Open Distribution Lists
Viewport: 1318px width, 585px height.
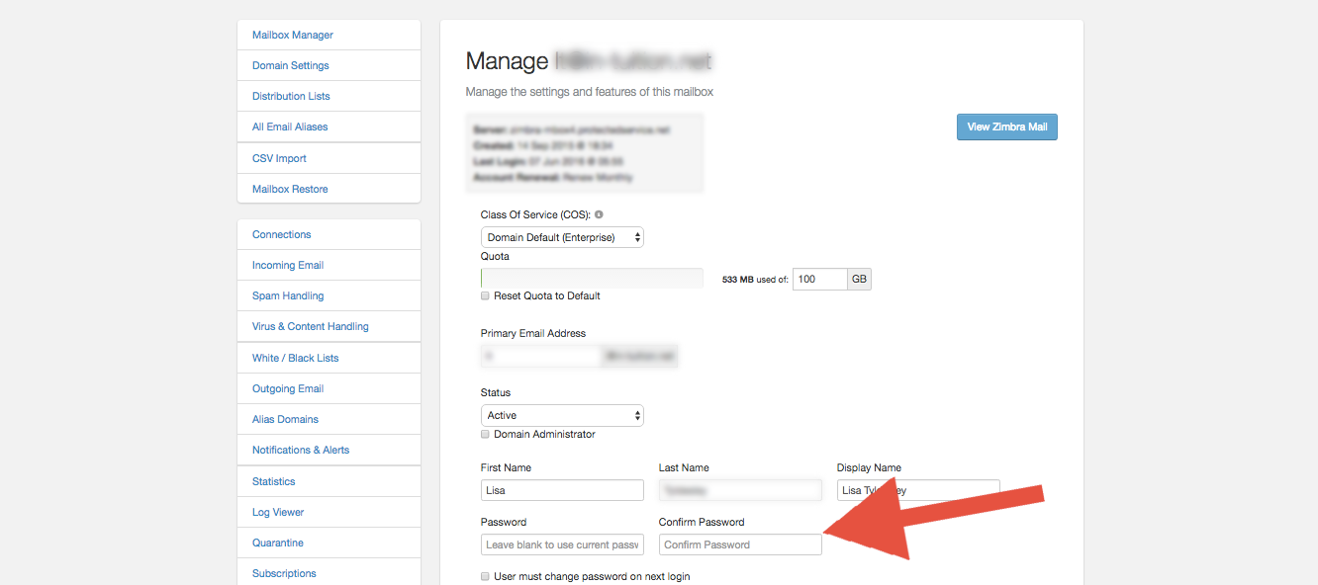(x=290, y=96)
